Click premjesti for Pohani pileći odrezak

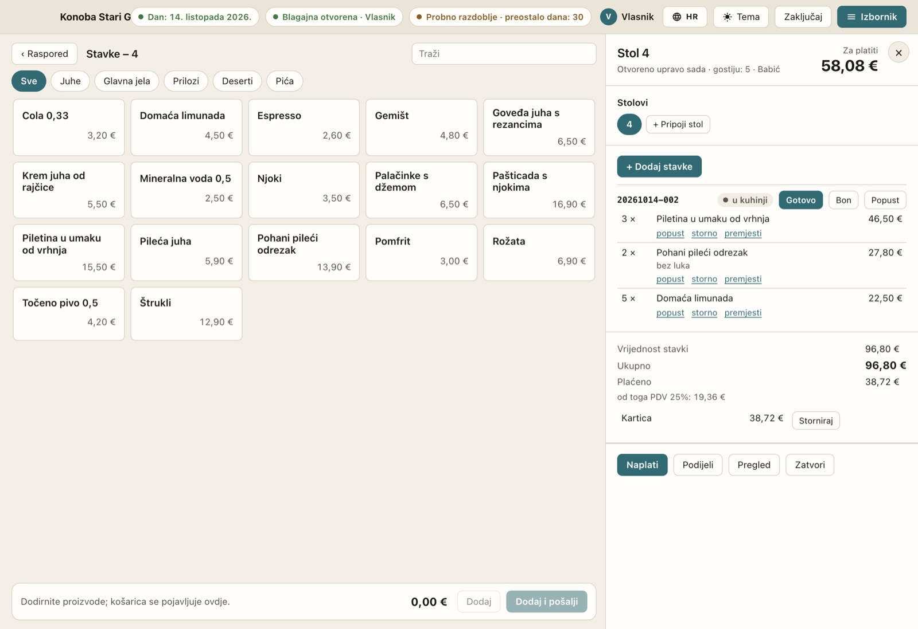point(743,279)
